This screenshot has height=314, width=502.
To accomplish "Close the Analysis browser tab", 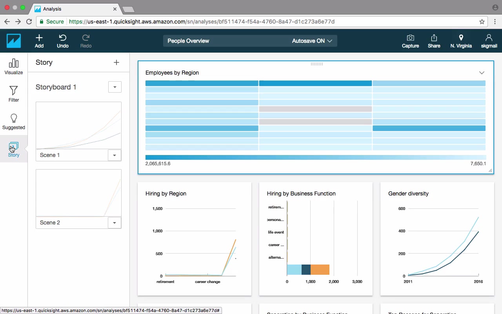I will 115,9.
